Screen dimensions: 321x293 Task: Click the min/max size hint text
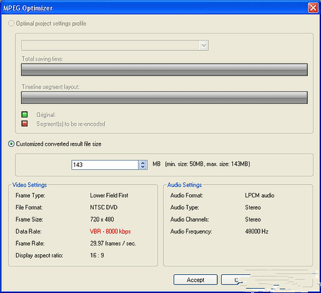[x=207, y=164]
